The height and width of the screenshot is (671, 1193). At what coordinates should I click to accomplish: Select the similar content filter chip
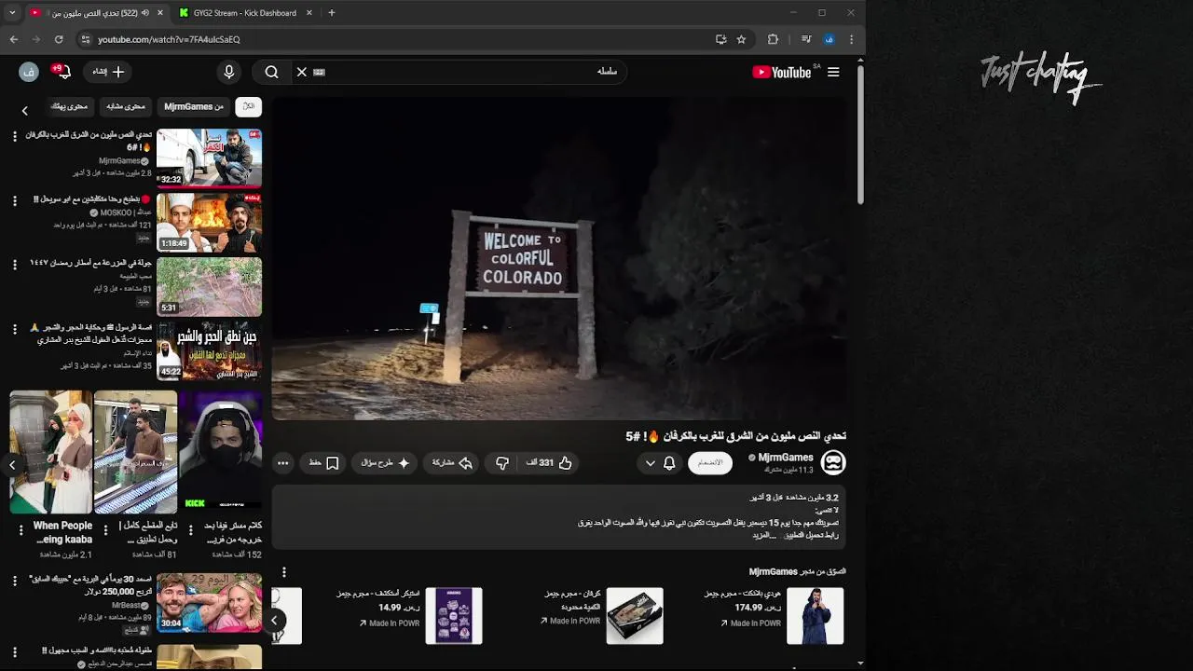[125, 106]
